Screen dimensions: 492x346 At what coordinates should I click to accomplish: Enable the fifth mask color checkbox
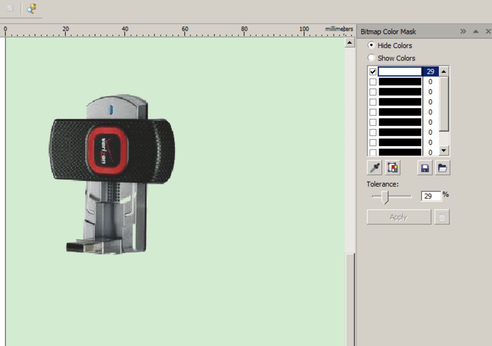coord(373,112)
